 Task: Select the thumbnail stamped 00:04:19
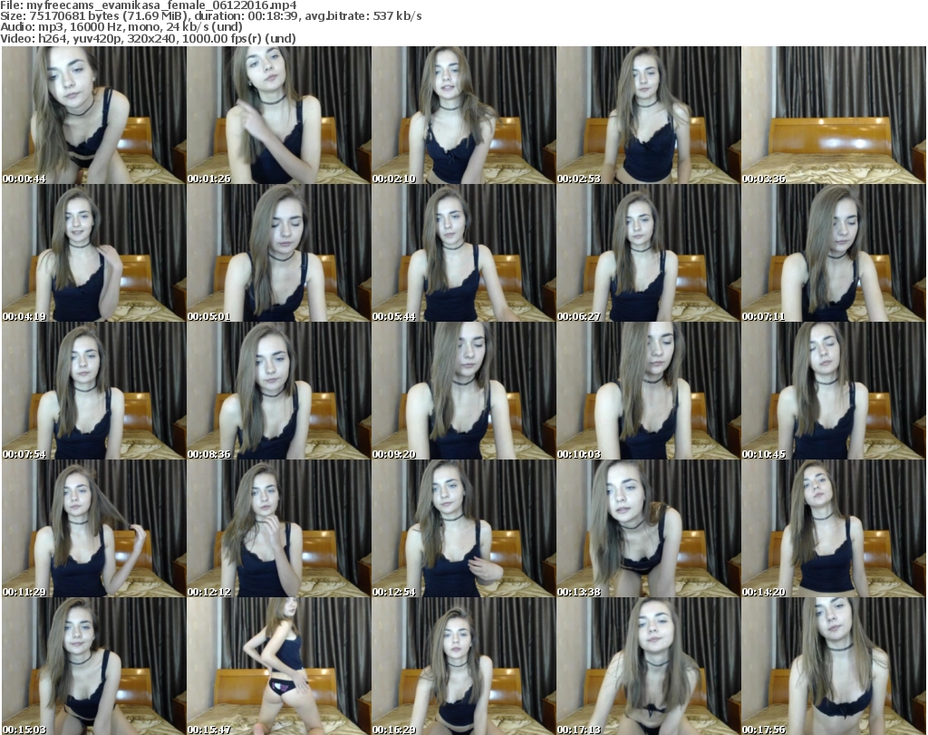click(x=94, y=253)
